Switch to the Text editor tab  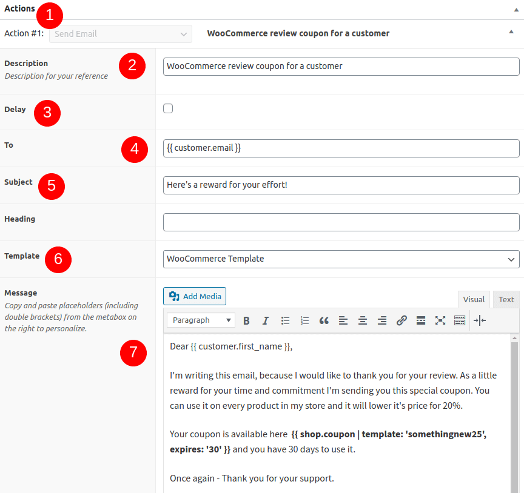[x=506, y=299]
